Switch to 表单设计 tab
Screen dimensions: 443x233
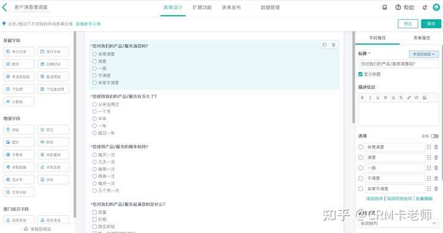(173, 7)
